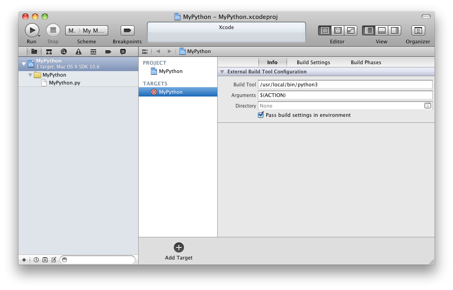Click the Arguments field

pyautogui.click(x=345, y=95)
